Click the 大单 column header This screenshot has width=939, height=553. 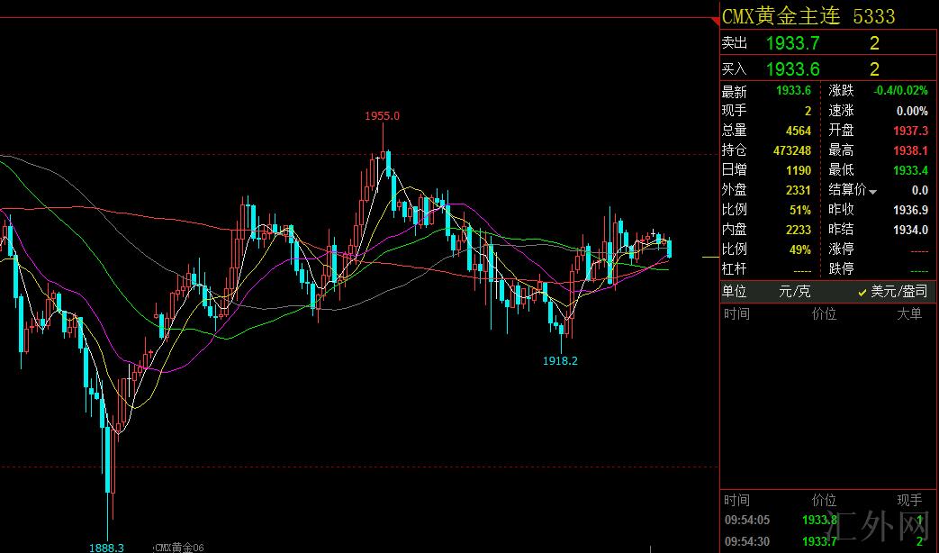tap(908, 314)
